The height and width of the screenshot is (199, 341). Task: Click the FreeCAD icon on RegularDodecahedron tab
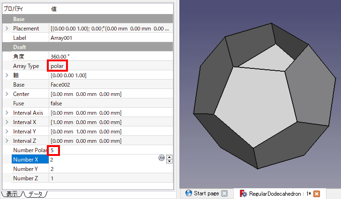click(243, 193)
